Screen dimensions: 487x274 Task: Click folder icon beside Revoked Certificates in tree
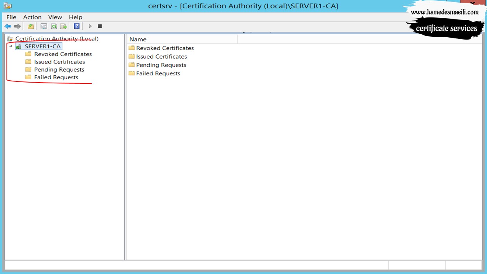(x=28, y=54)
